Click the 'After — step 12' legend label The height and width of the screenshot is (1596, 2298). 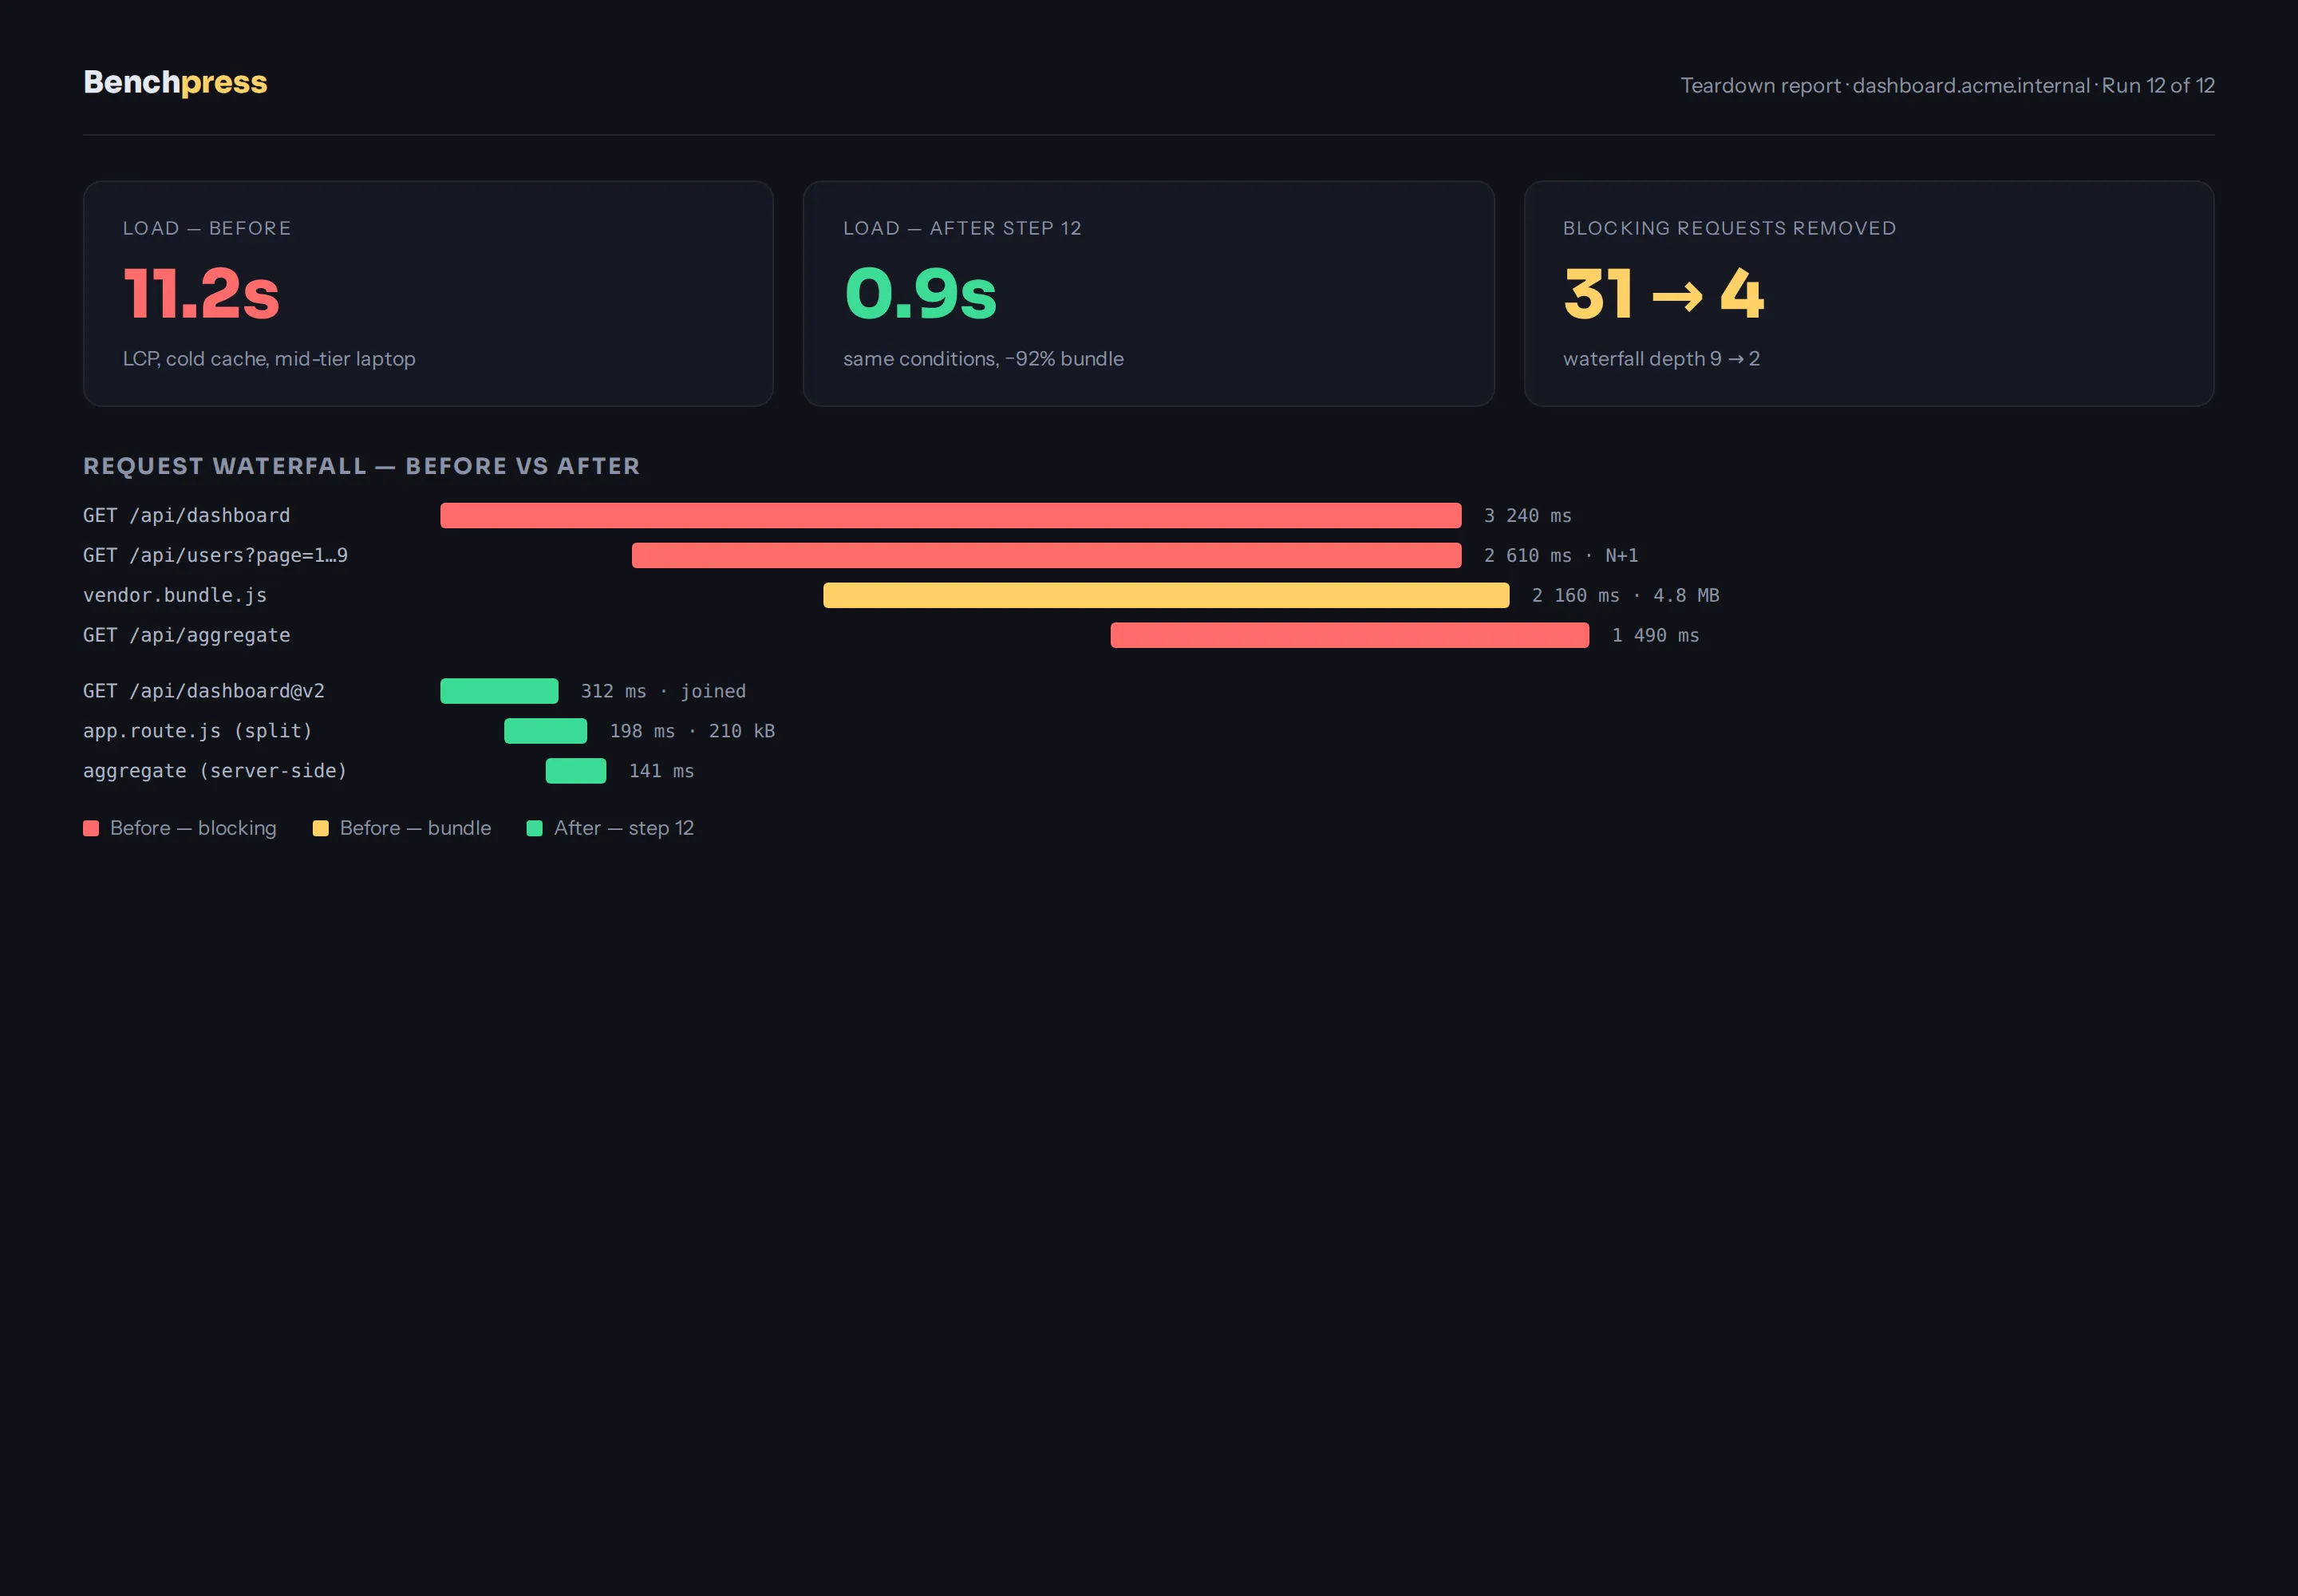click(624, 828)
